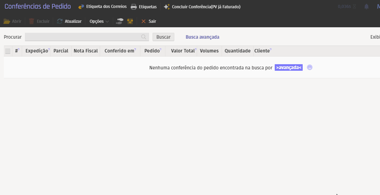
Task: Open the sliders settings icon
Action: pos(130,21)
